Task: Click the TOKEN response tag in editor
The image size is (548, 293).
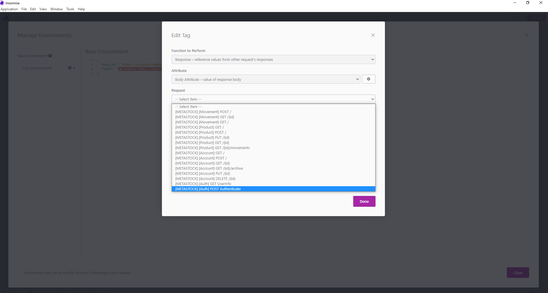Action: (x=140, y=69)
